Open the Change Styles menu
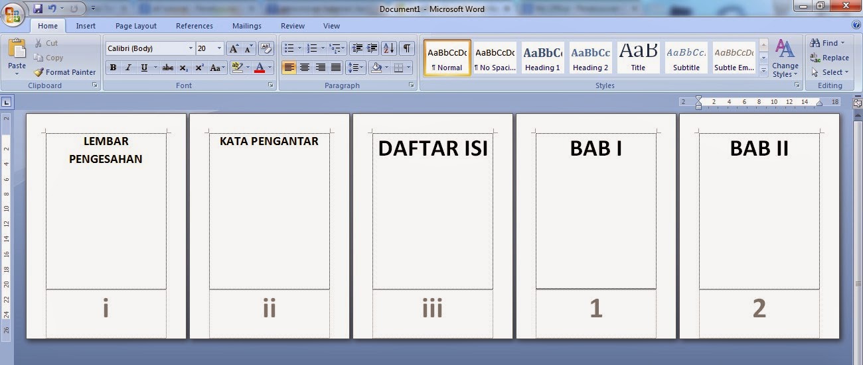The image size is (863, 365). pyautogui.click(x=785, y=58)
